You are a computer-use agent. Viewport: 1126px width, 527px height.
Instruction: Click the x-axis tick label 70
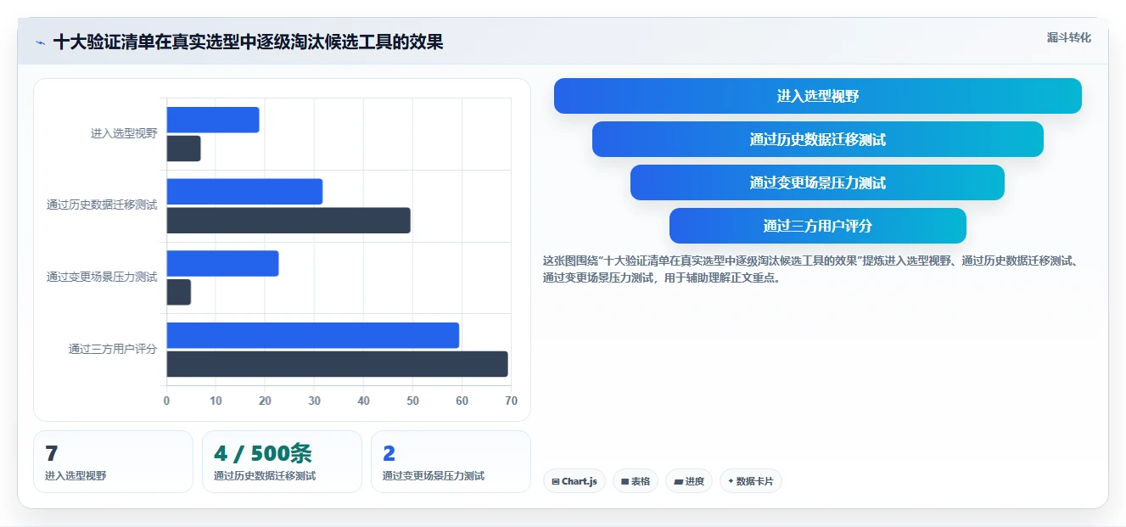point(511,401)
